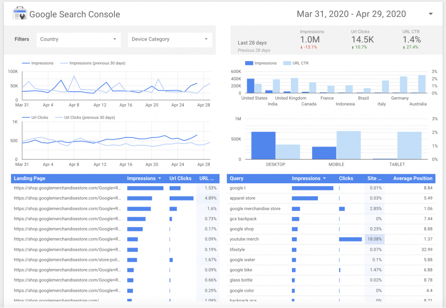Click the DESKTOP impressions bar
Image resolution: width=446 pixels, height=308 pixels.
pos(263,145)
